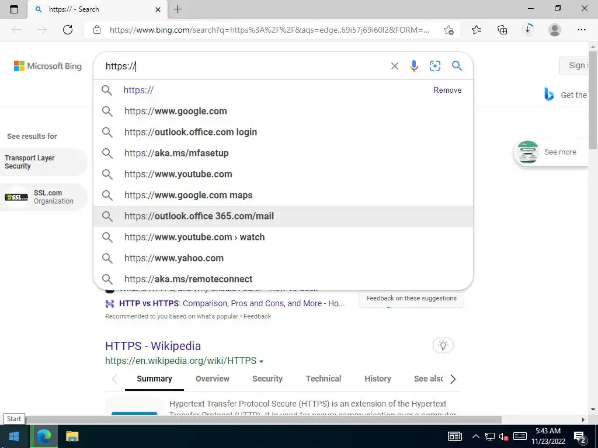Submit search with magnifier icon
Screen dimensions: 598x448
click(457, 65)
